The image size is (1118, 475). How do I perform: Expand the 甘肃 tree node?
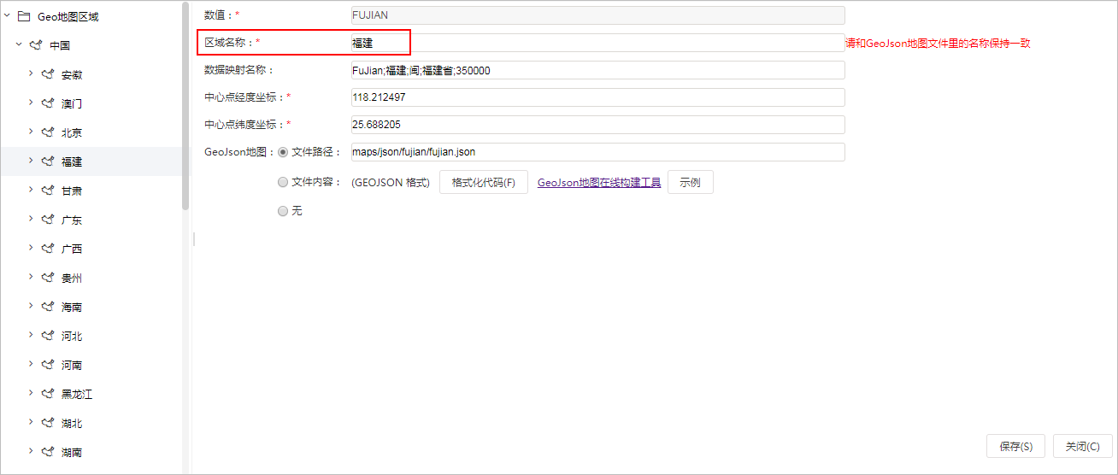(31, 190)
